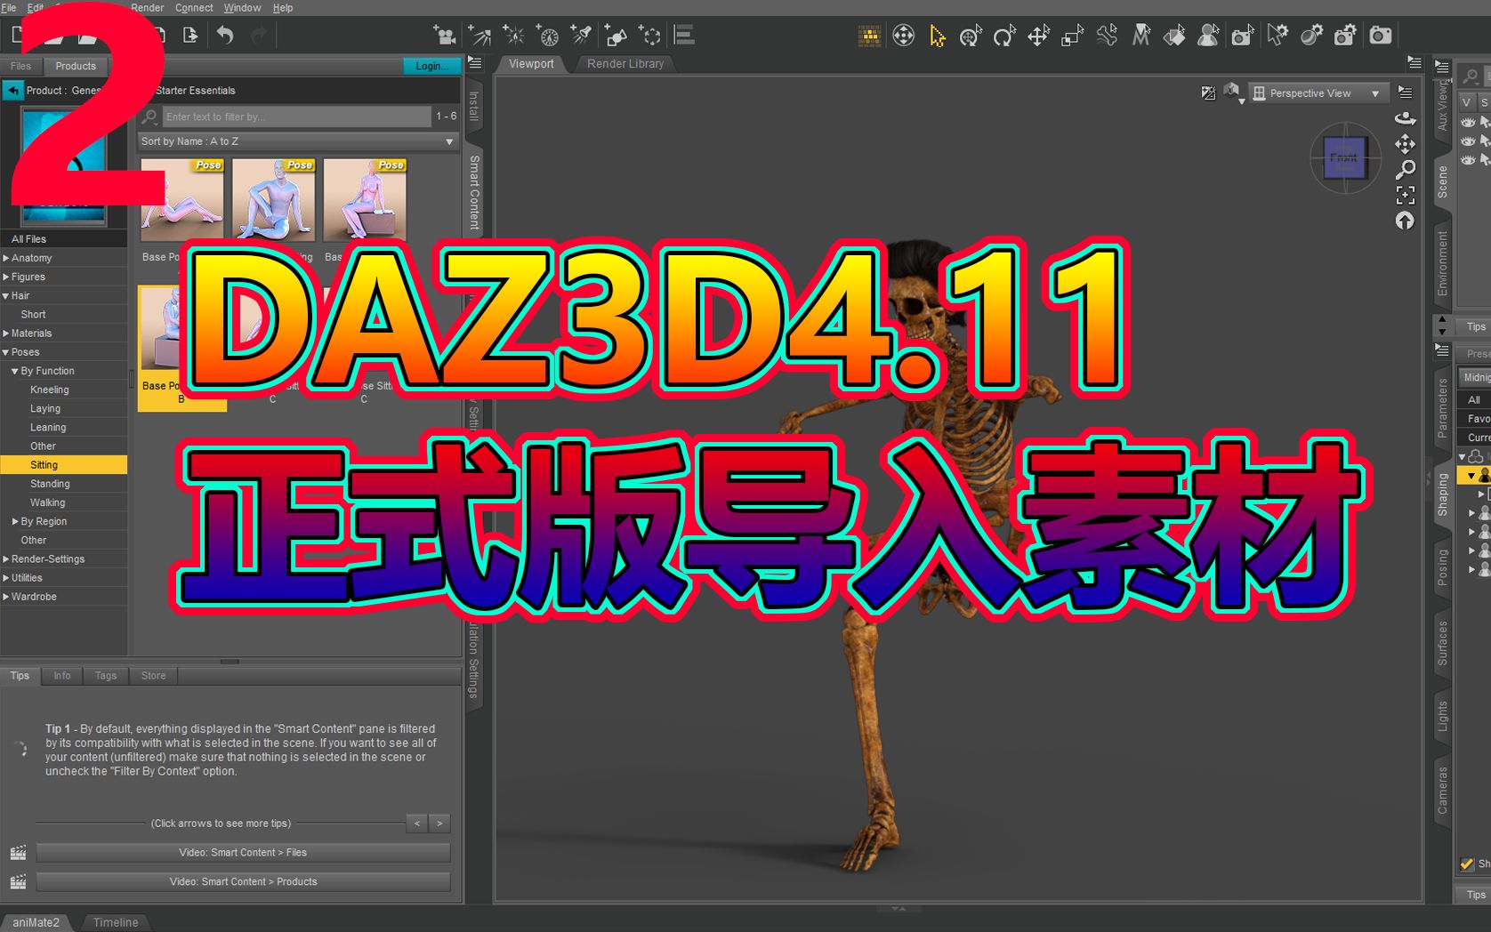The height and width of the screenshot is (932, 1491).
Task: Select the Walking poses row
Action: click(63, 502)
